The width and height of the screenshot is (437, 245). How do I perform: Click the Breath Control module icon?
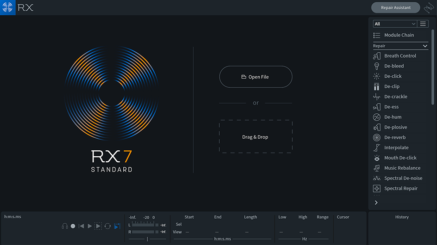pyautogui.click(x=376, y=55)
